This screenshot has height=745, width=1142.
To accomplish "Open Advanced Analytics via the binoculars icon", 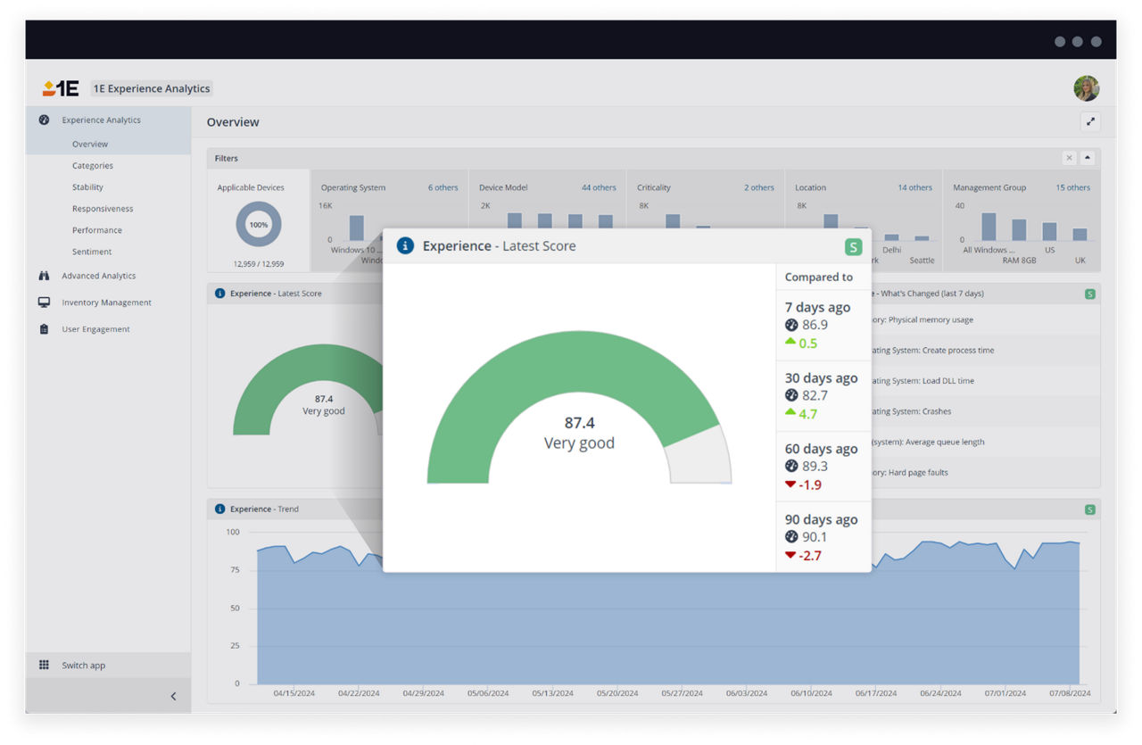I will (43, 275).
